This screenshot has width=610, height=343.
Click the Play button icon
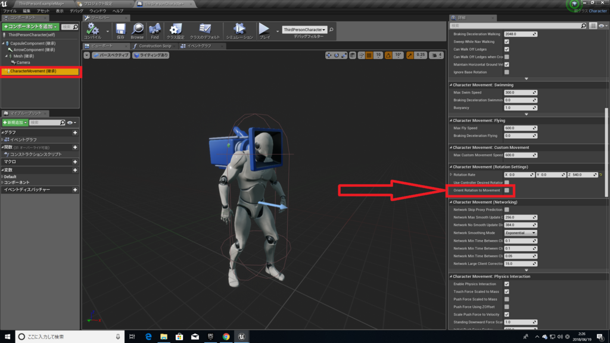264,29
